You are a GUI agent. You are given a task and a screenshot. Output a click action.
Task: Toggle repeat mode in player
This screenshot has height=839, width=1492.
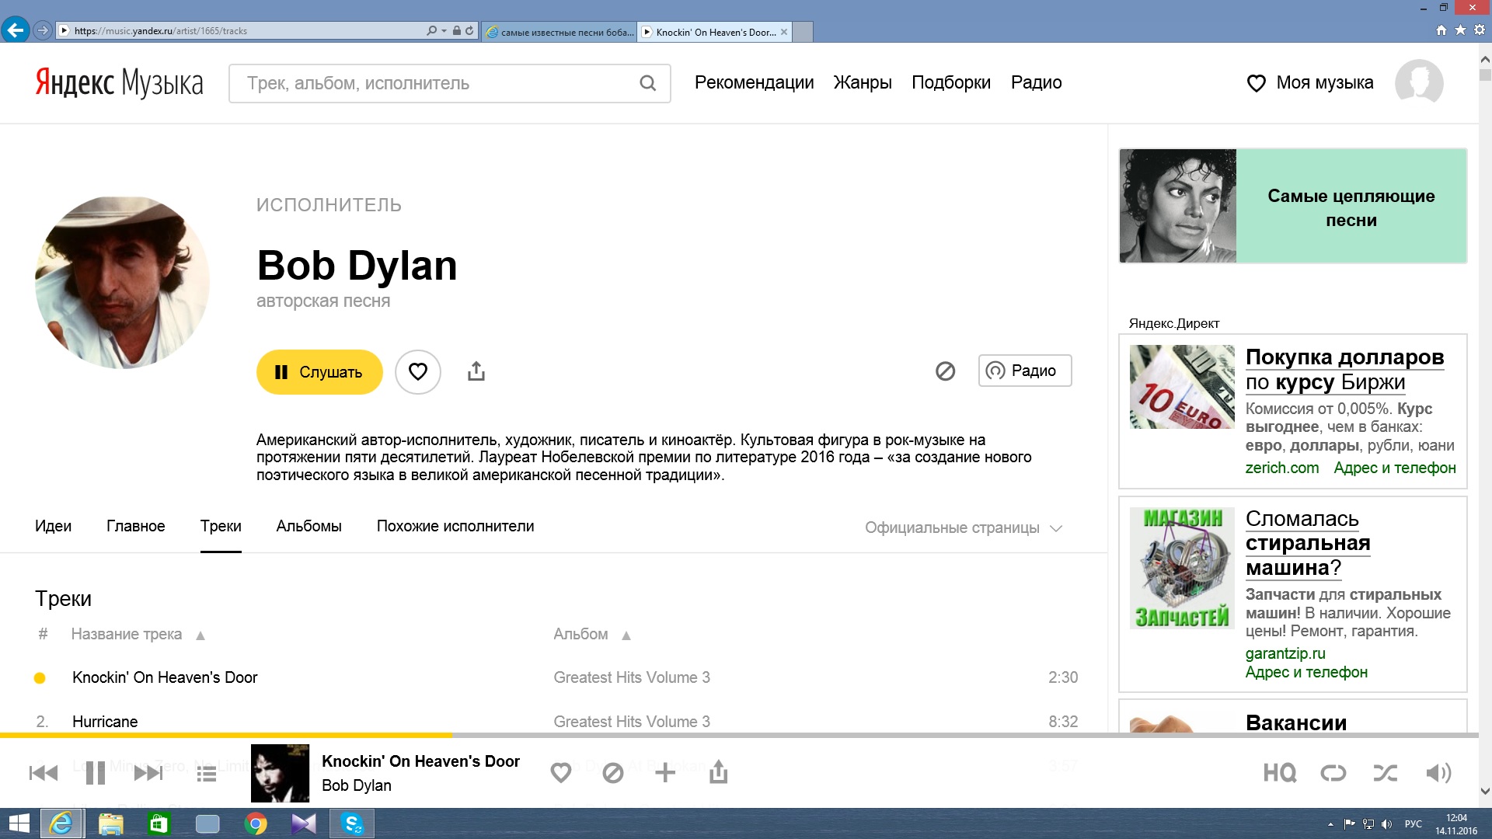[1333, 772]
